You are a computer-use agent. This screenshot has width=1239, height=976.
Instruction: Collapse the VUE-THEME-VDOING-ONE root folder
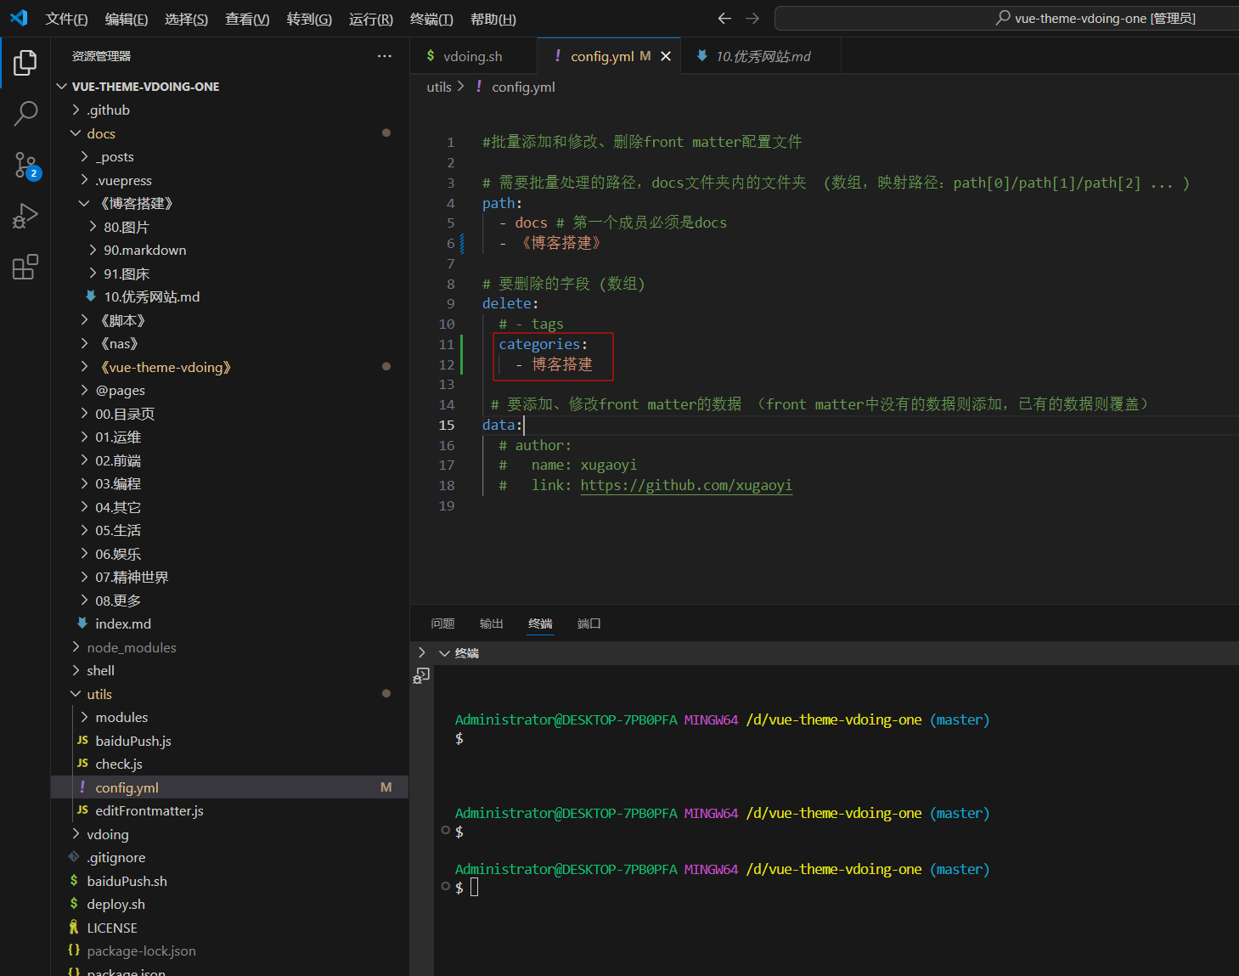(229, 87)
